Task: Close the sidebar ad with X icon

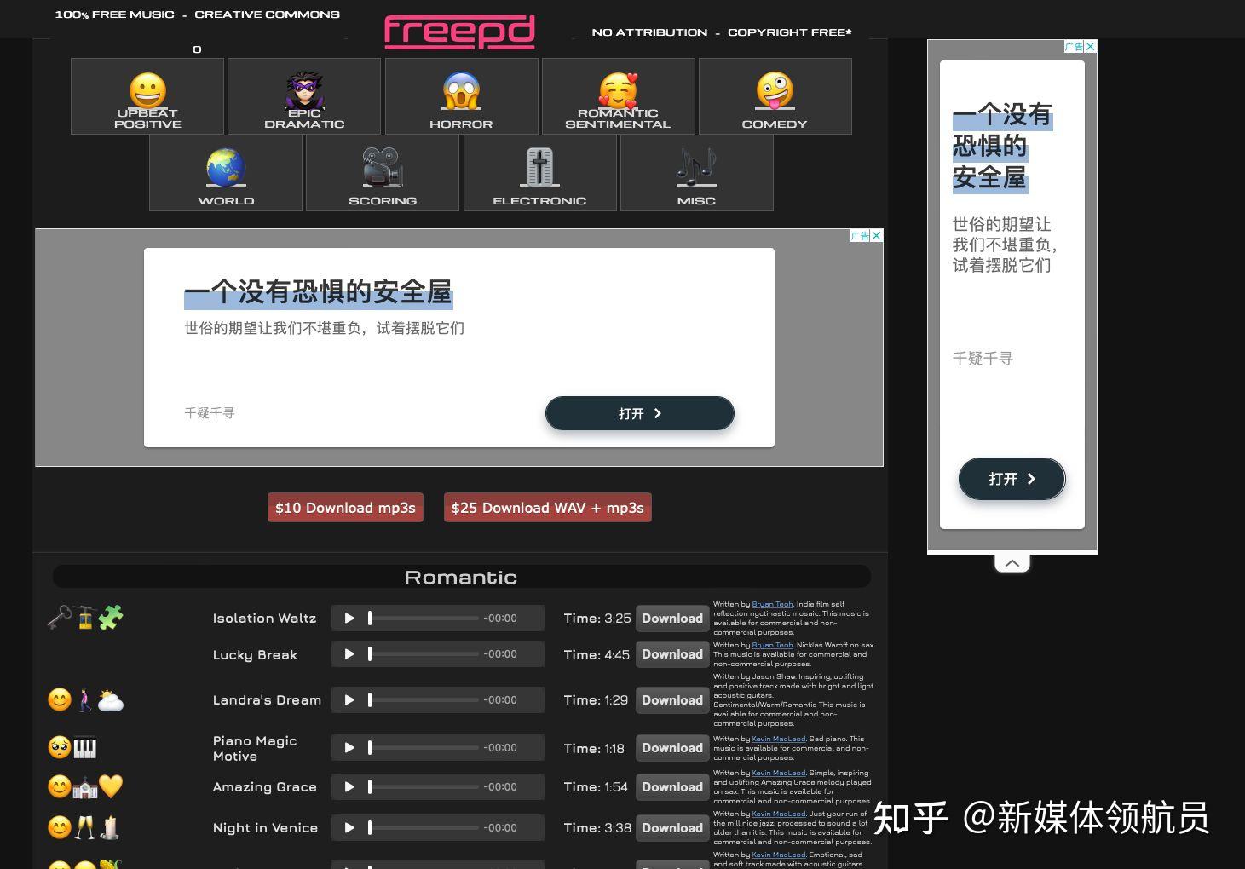Action: click(1091, 47)
